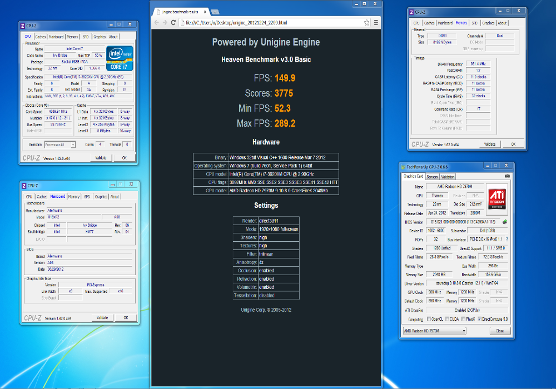
Task: Open SPD tab in the CPU-Z CPU window
Action: click(x=86, y=37)
